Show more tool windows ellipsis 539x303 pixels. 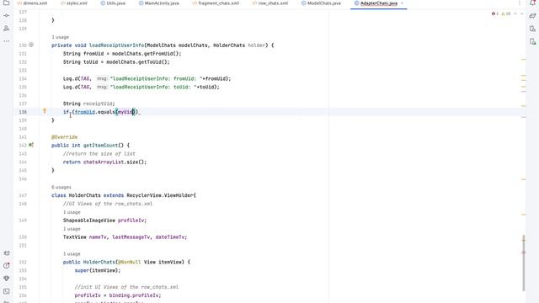(x=6, y=41)
